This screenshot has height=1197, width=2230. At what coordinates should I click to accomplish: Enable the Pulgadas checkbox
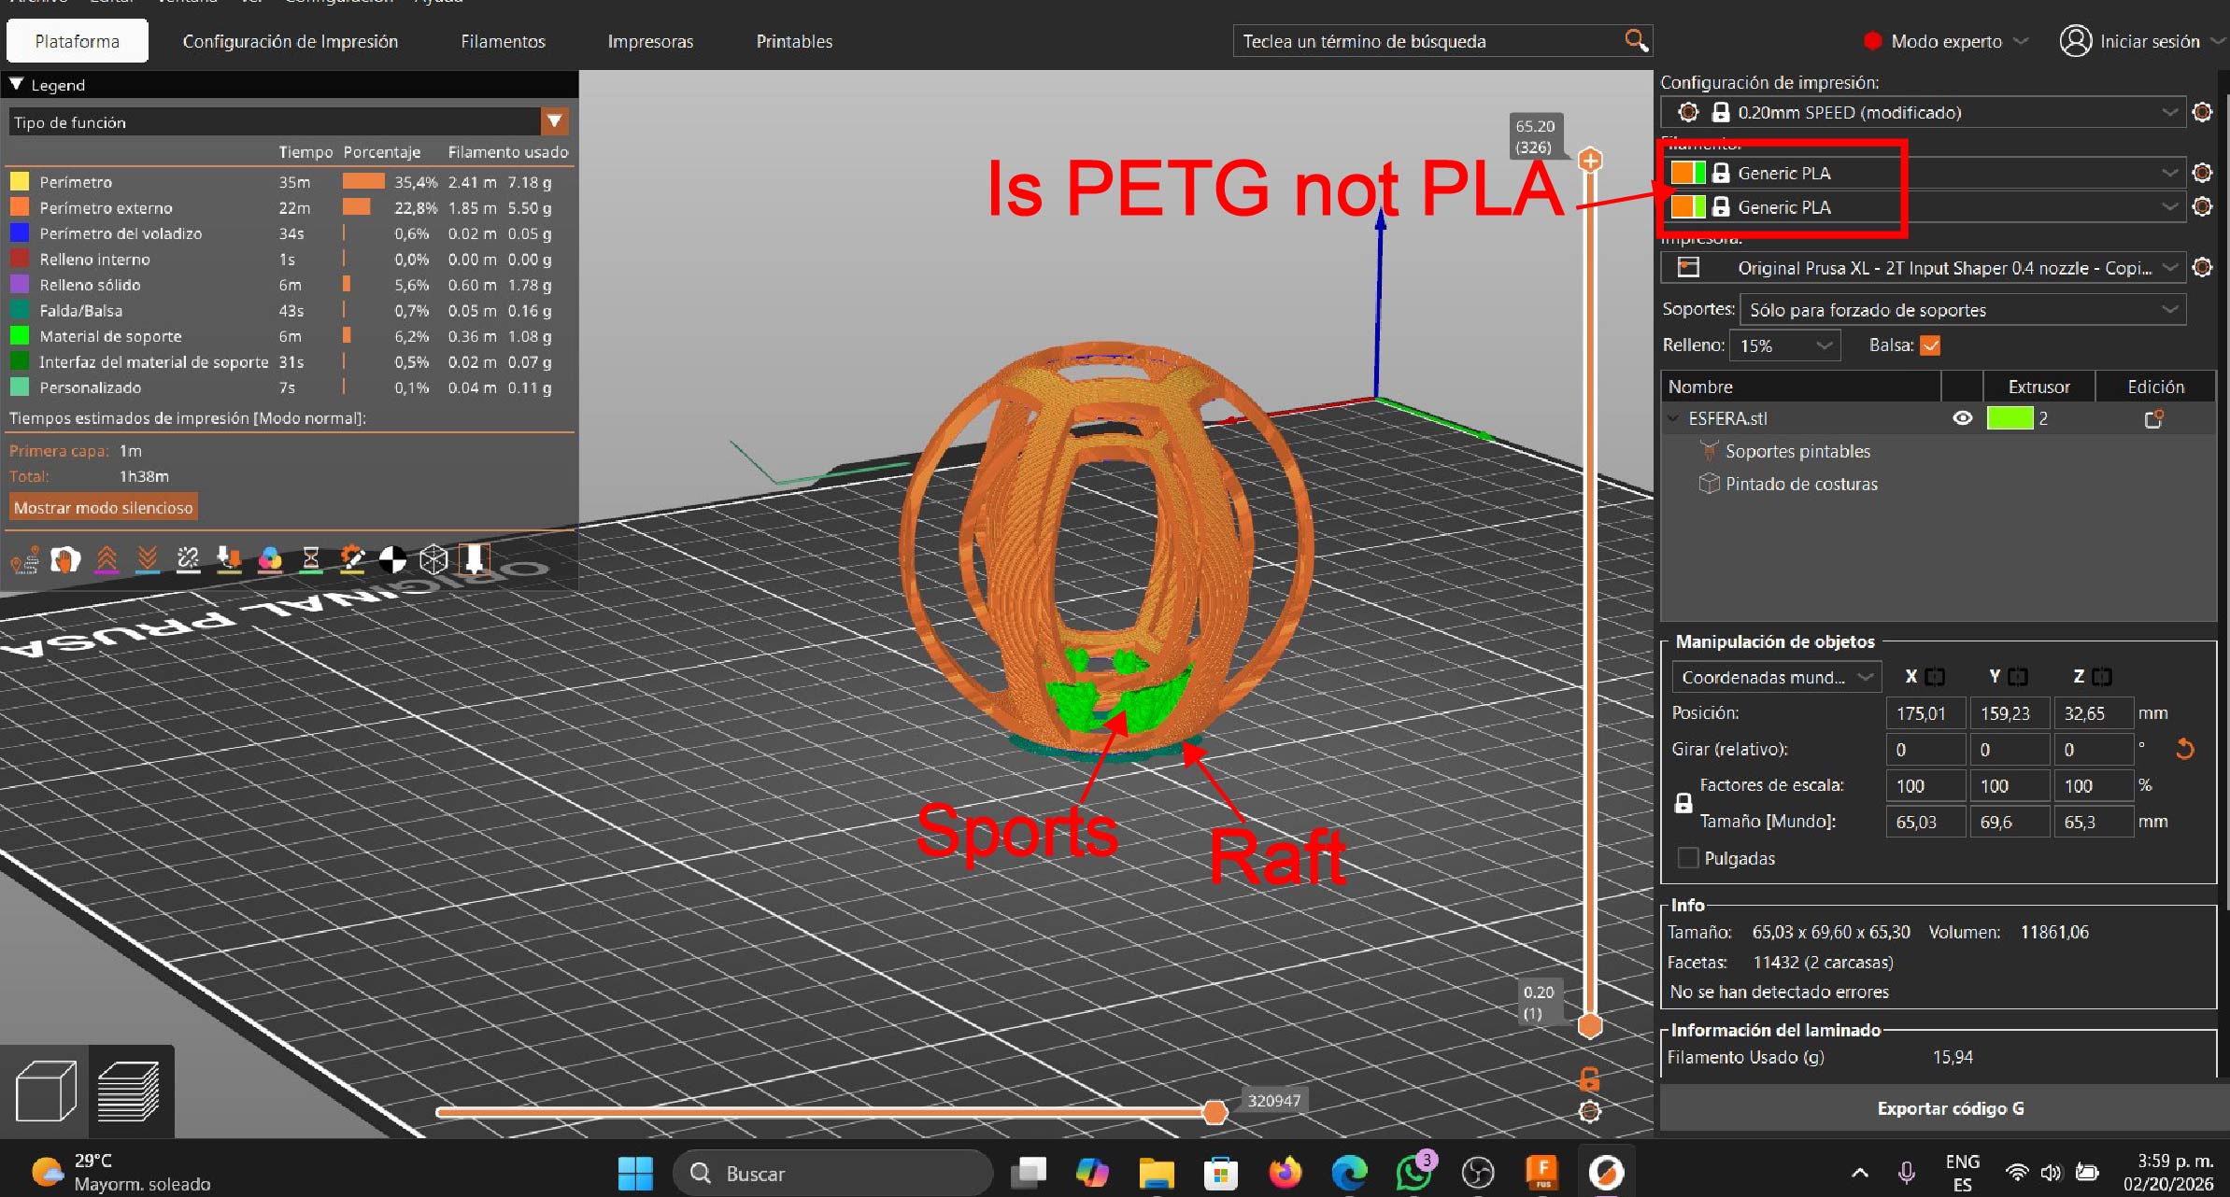[x=1687, y=858]
